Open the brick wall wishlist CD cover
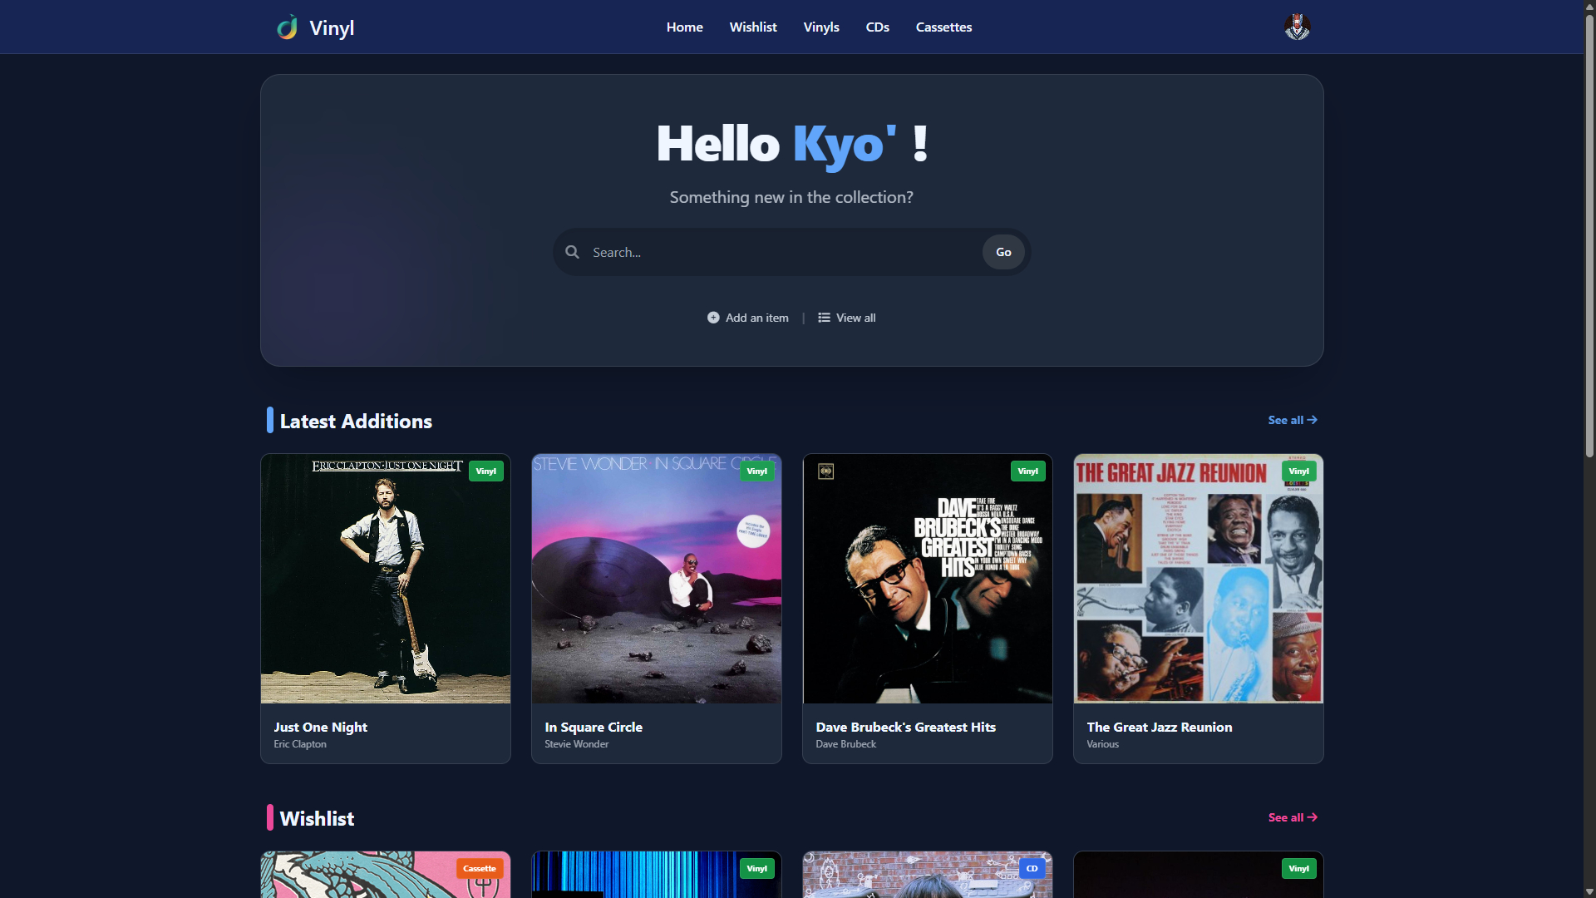Viewport: 1596px width, 898px height. [x=928, y=875]
